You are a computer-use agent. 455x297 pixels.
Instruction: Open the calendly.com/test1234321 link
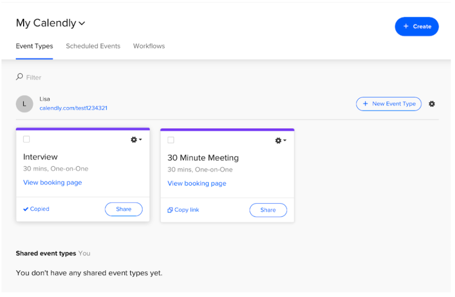point(74,108)
